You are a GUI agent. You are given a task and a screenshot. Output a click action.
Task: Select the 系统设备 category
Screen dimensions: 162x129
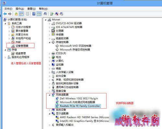coord(61,110)
